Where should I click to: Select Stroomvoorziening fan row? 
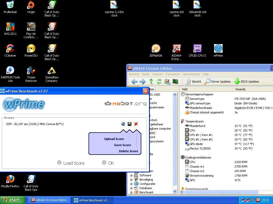tap(226, 176)
